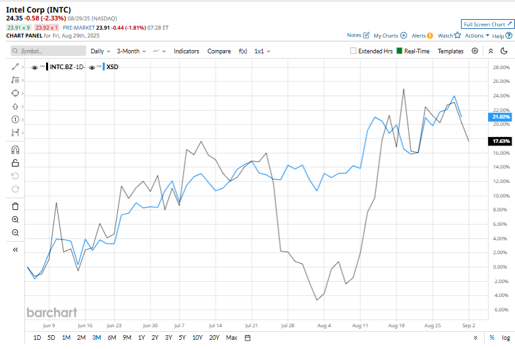Toggle log scale mode
Image resolution: width=515 pixels, height=349 pixels.
[506, 338]
